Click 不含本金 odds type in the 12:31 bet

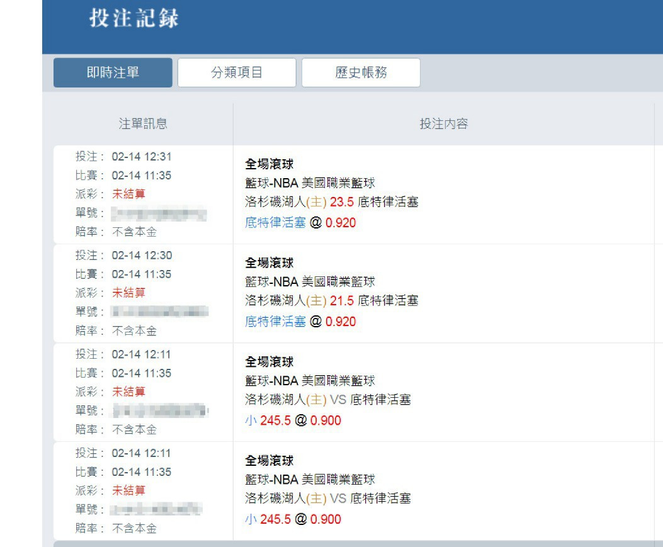pyautogui.click(x=134, y=232)
